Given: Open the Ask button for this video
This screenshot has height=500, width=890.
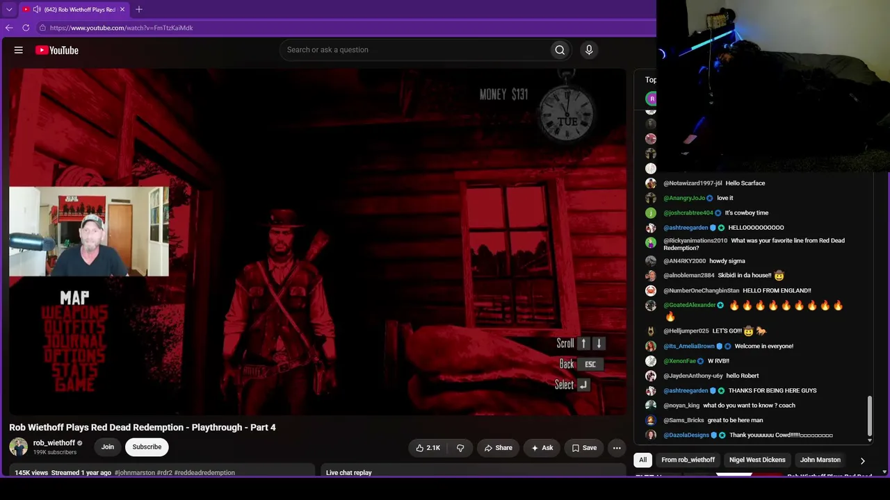Looking at the screenshot, I should pos(542,448).
